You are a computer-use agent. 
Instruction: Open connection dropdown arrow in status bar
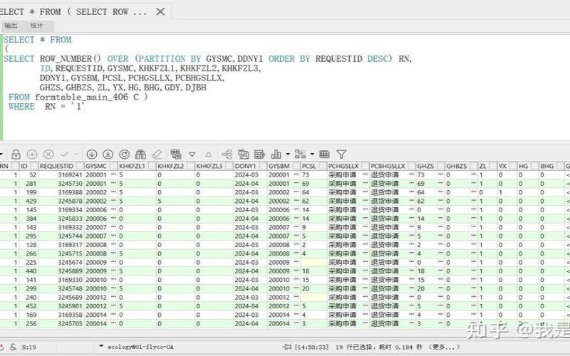coord(101,346)
